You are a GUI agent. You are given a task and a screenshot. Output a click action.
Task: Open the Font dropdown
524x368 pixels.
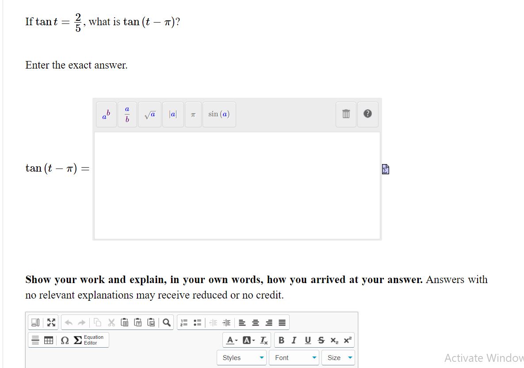pyautogui.click(x=294, y=357)
